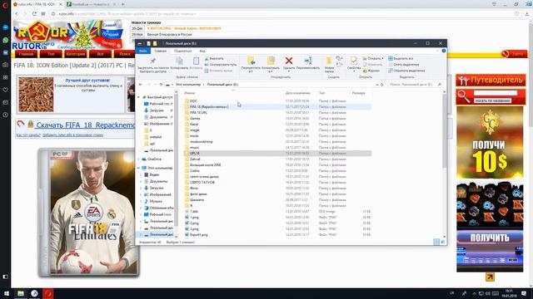Screen dimensions: 533x299
Task: Click the Explorer help question-mark icon
Action: coord(444,51)
